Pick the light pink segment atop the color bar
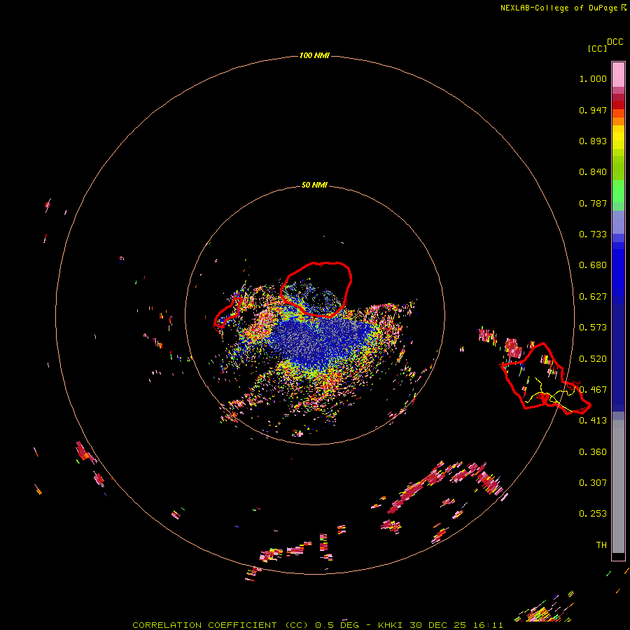Image resolution: width=630 pixels, height=630 pixels. 618,75
